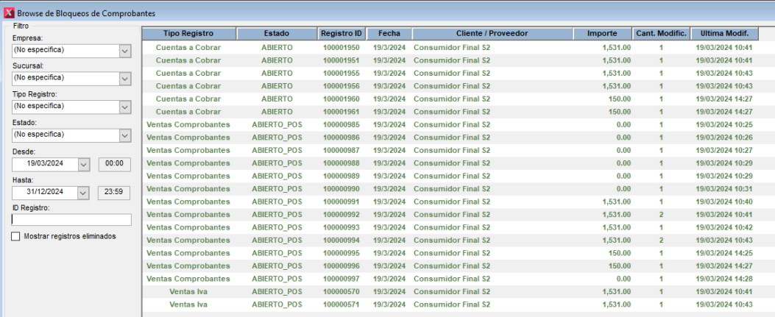Expand the Sucursal combo box
This screenshot has height=317, width=775.
124,78
